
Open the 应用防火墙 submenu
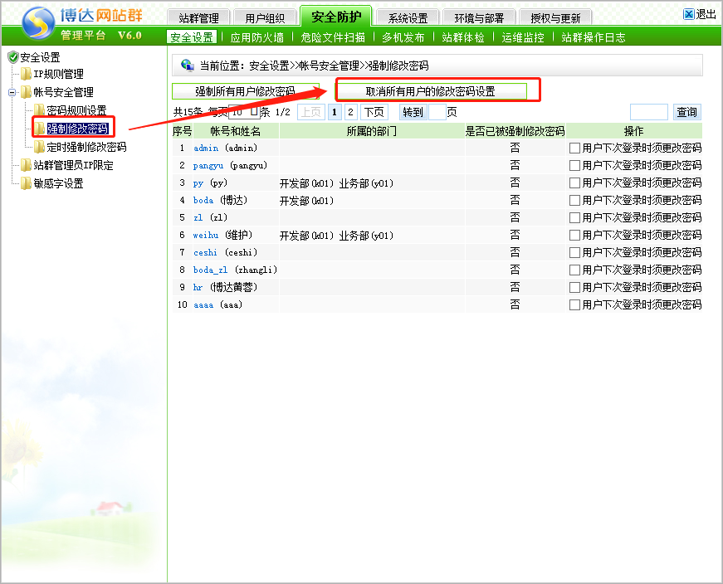(x=256, y=37)
